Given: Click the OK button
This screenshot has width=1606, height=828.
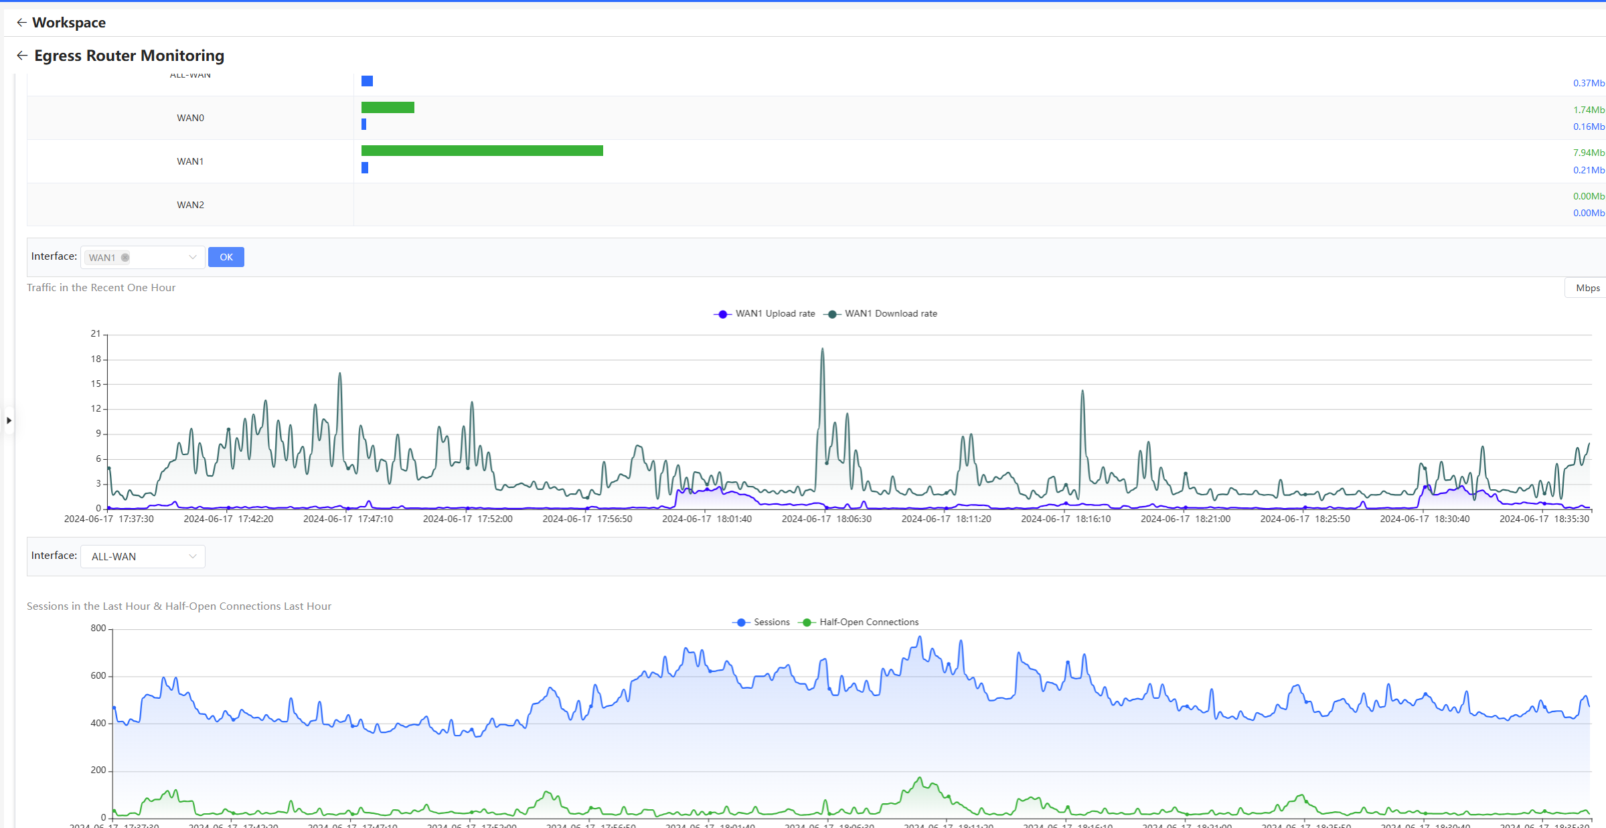Looking at the screenshot, I should coord(226,257).
